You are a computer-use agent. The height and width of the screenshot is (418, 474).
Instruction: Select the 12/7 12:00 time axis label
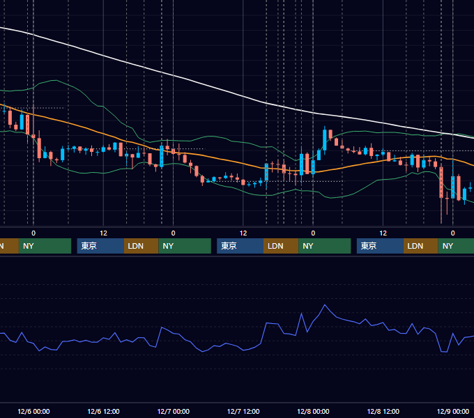pos(243,411)
